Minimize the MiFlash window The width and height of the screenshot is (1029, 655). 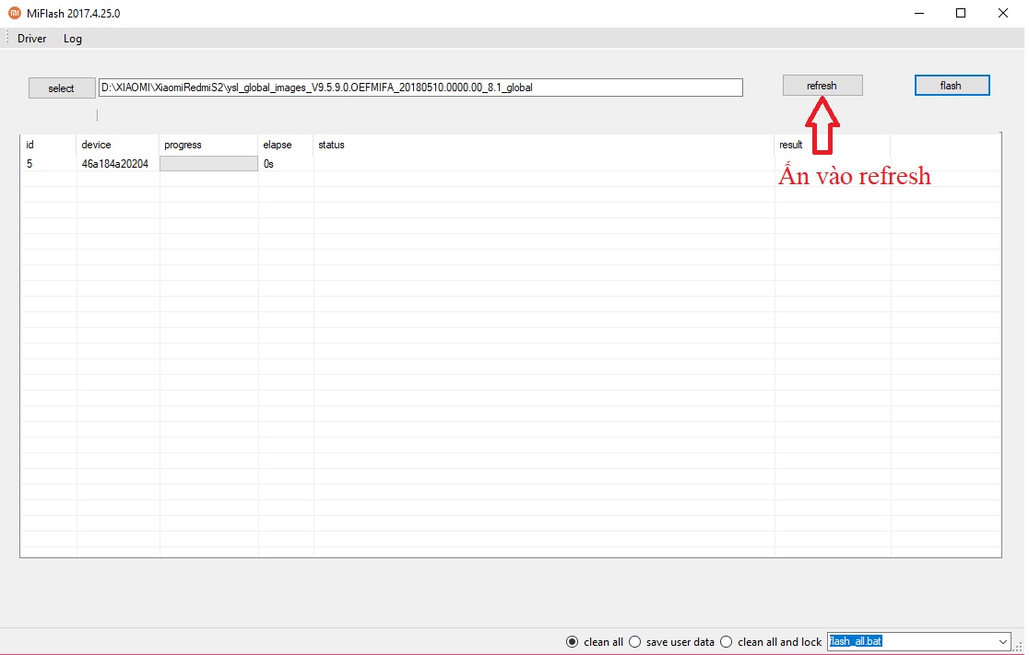(x=918, y=13)
